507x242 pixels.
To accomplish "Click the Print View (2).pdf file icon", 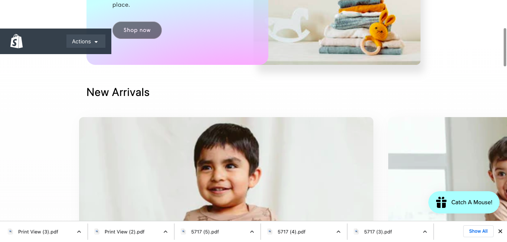I will [x=97, y=232].
